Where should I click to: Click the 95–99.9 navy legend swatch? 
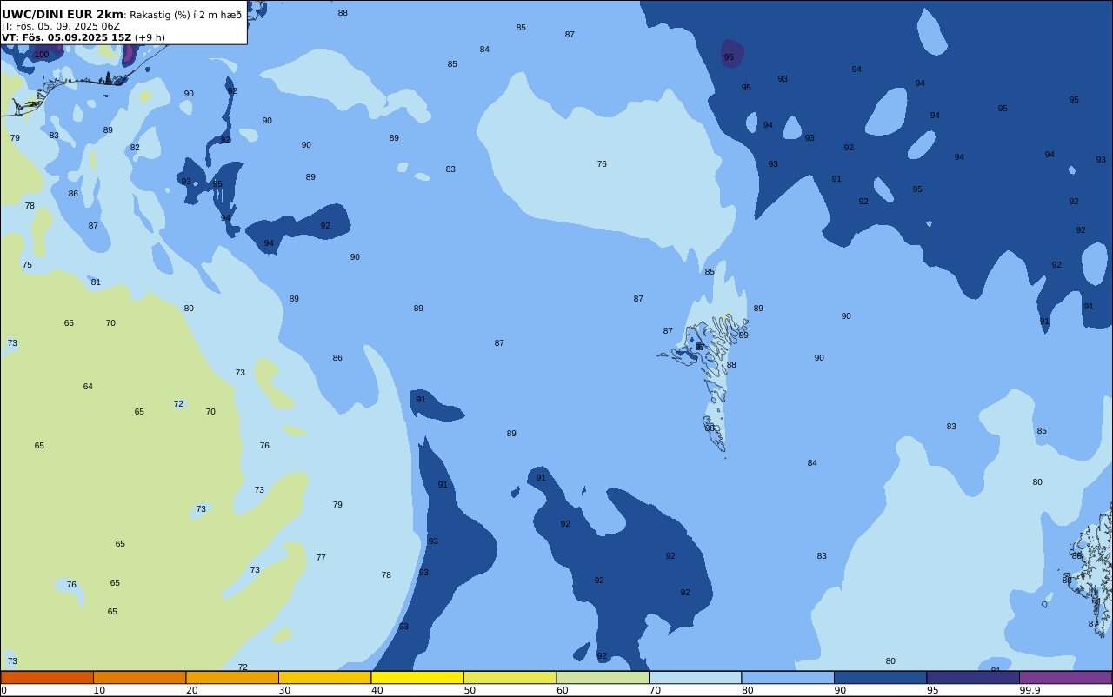coord(973,677)
